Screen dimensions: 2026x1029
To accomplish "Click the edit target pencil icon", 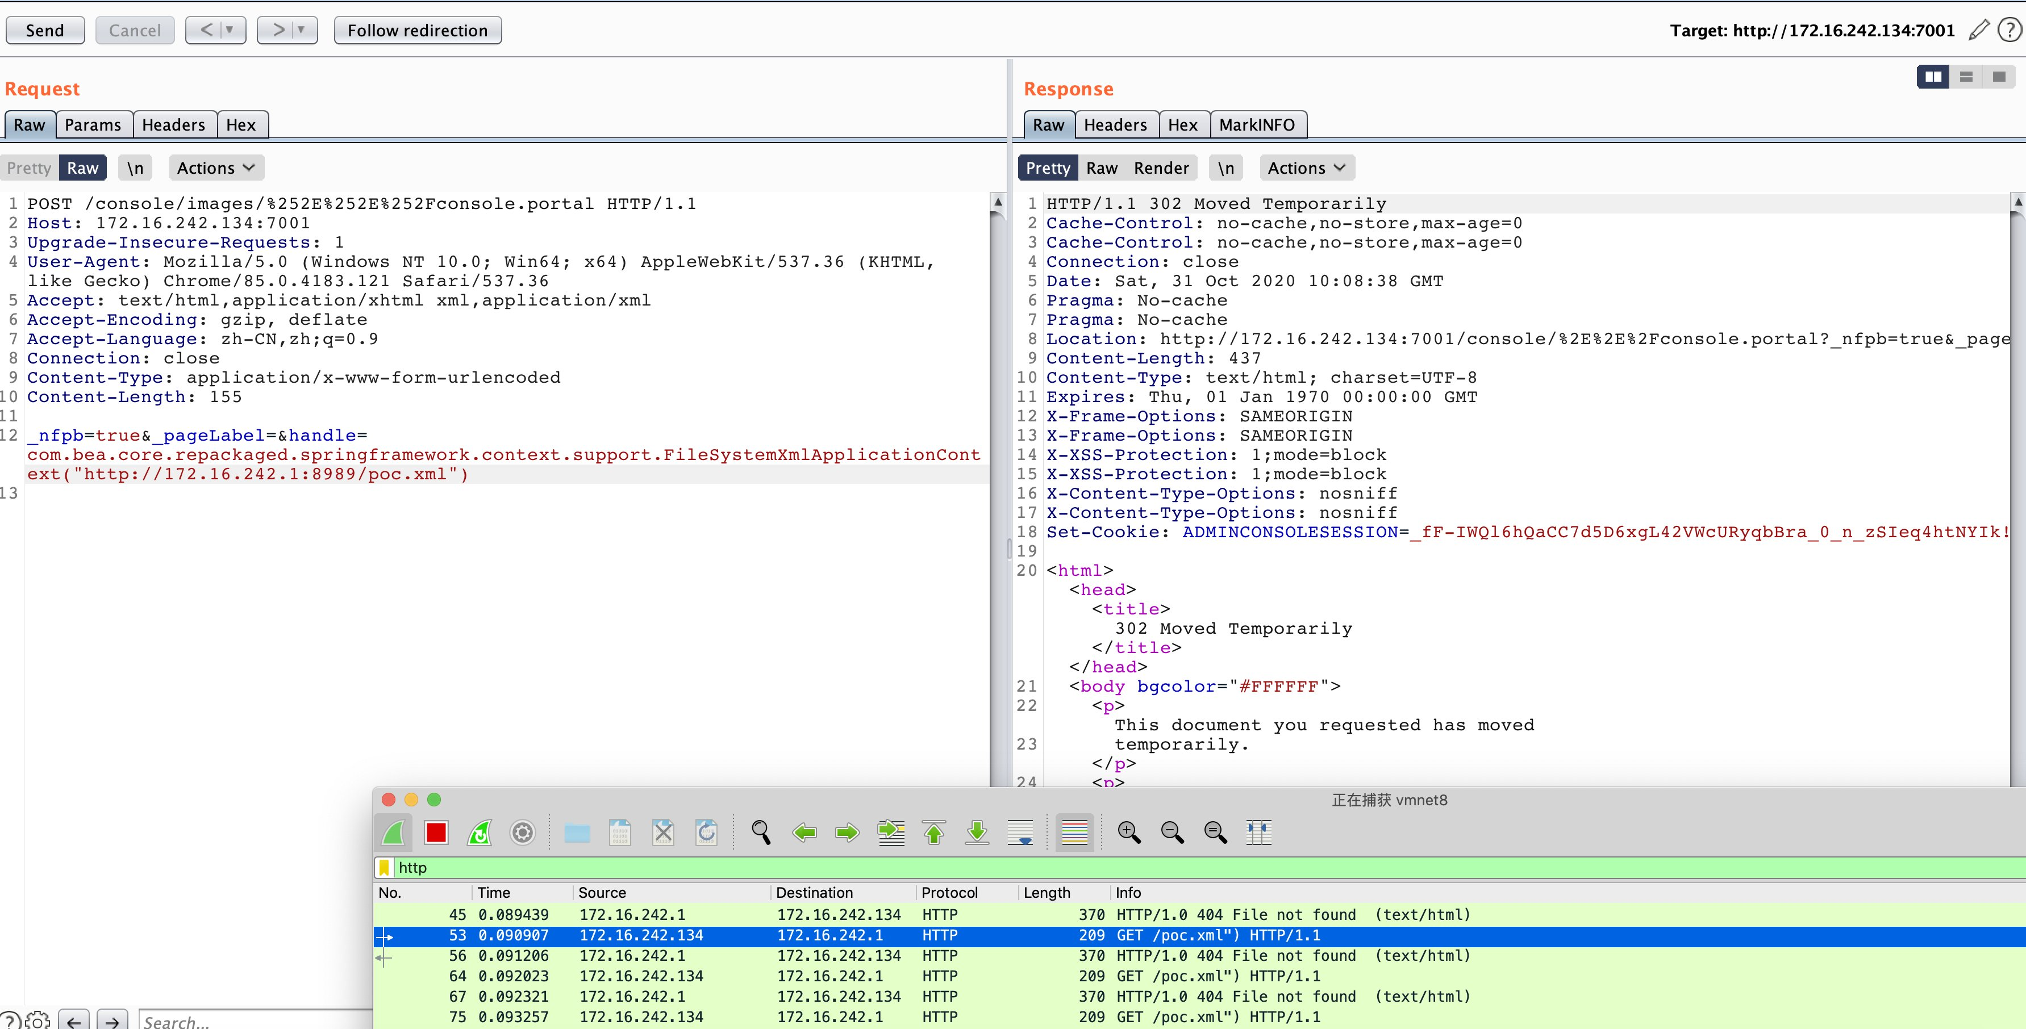I will (1979, 31).
